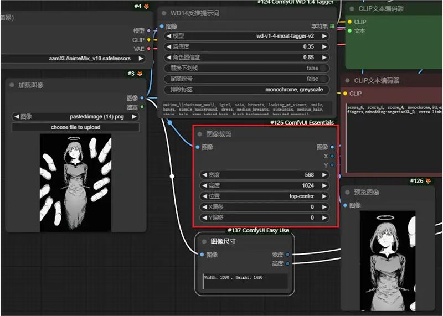Screen dimensions: 443x316
Task: Click the 文本 input port on green encoder node
Action: coord(350,30)
